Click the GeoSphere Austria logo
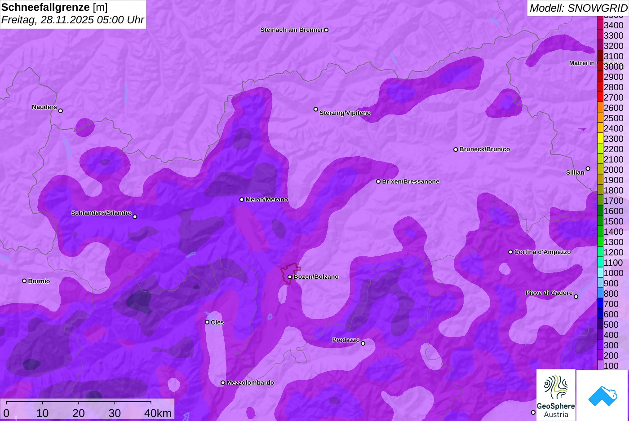The height and width of the screenshot is (421, 629). click(556, 395)
